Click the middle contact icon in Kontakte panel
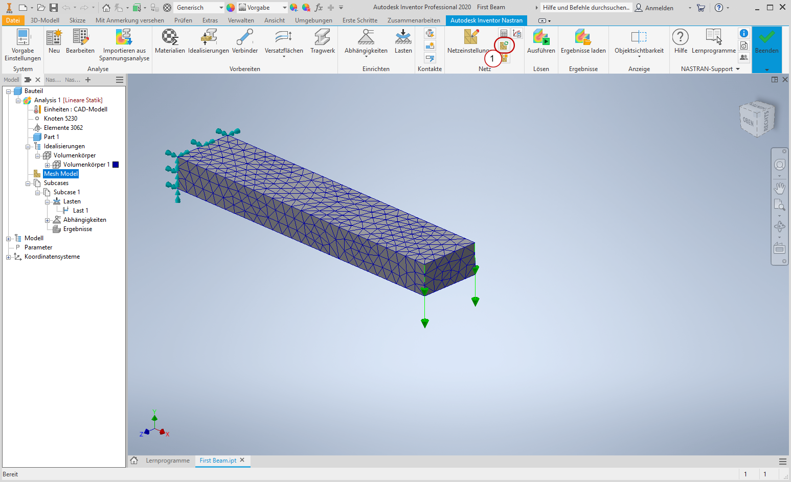 coord(430,46)
